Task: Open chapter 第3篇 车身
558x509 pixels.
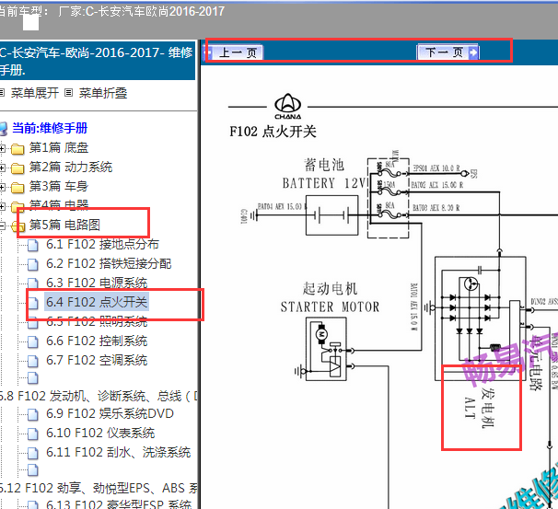Action: (x=59, y=186)
